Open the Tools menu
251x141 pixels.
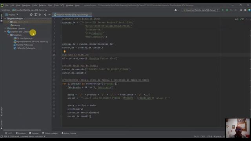point(56,5)
